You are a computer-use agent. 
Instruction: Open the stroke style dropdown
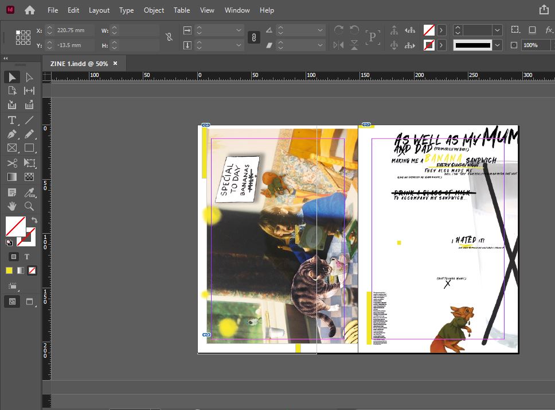(x=497, y=45)
